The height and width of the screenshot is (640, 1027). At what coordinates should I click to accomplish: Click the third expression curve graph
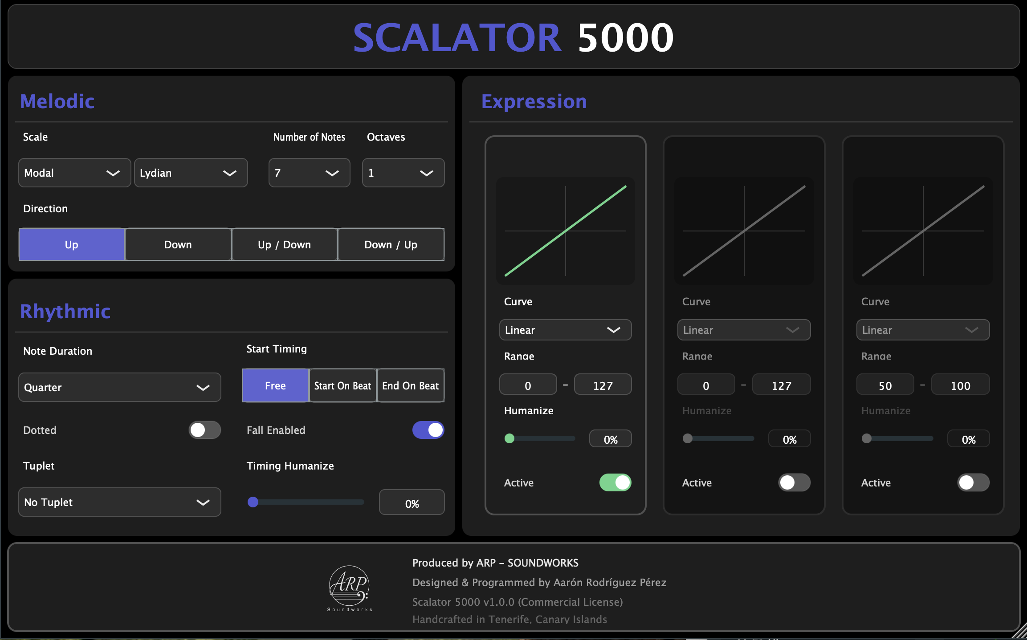(923, 231)
